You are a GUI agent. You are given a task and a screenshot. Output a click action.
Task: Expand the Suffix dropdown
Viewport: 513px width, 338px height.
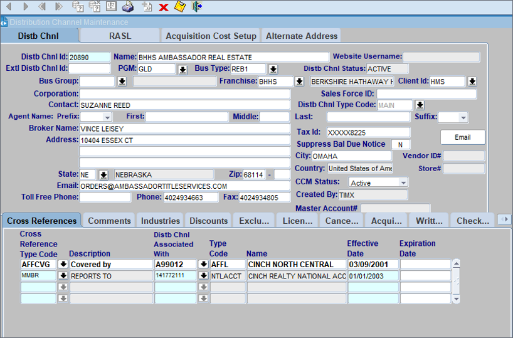463,117
